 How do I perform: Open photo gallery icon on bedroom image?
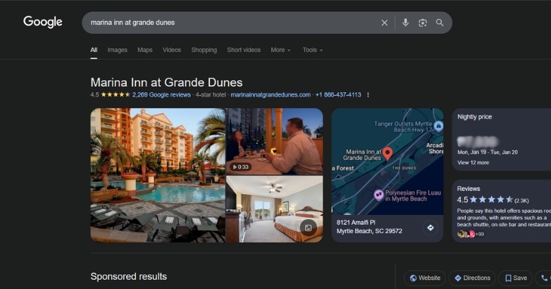coord(308,228)
